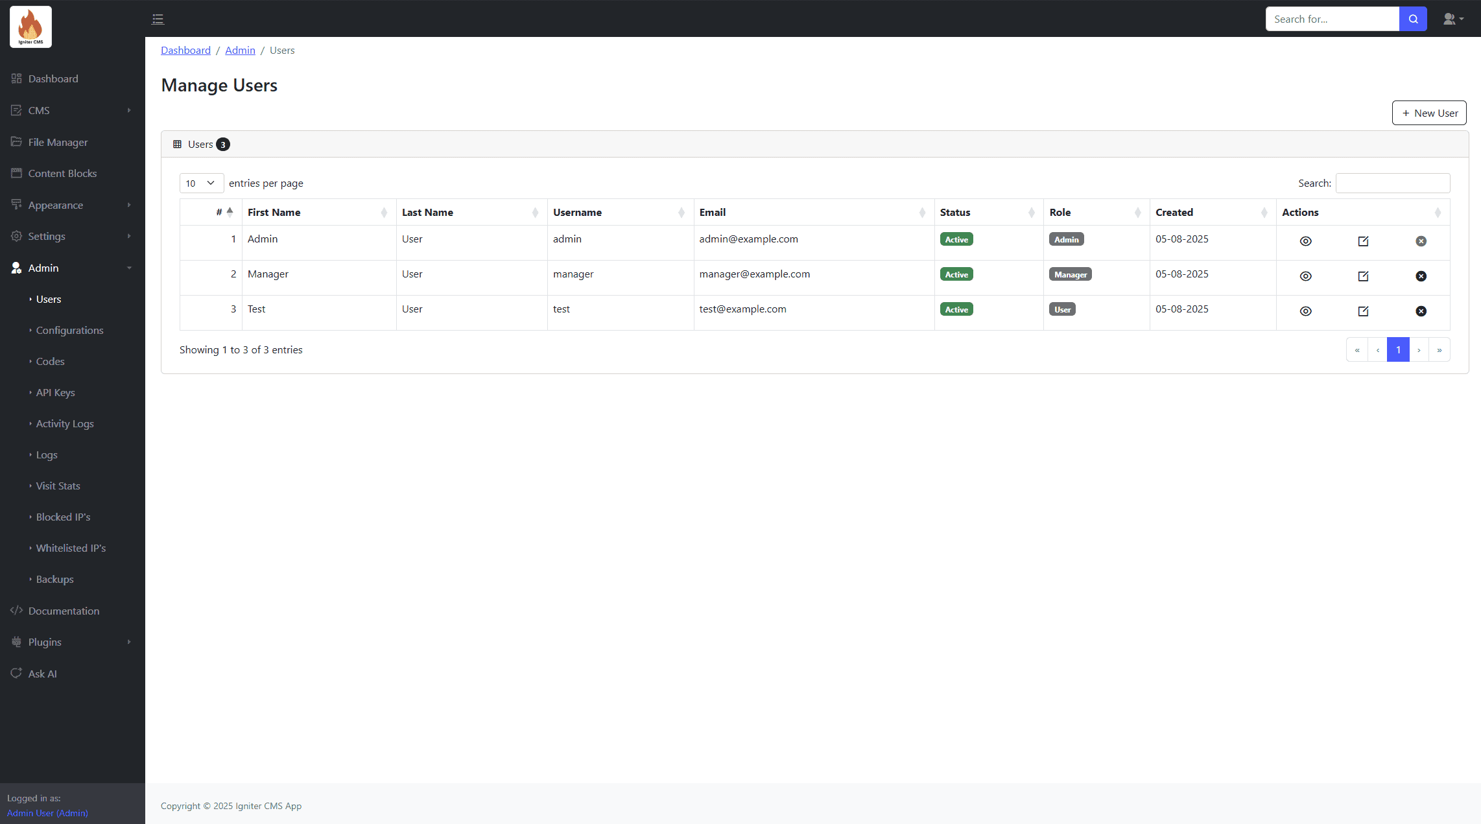This screenshot has width=1481, height=824.
Task: Click edit icon for Admin user
Action: tap(1363, 241)
